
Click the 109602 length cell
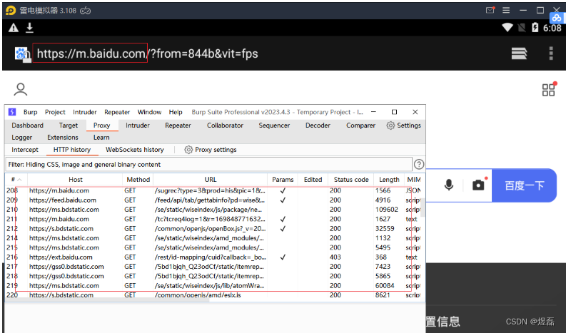click(387, 210)
